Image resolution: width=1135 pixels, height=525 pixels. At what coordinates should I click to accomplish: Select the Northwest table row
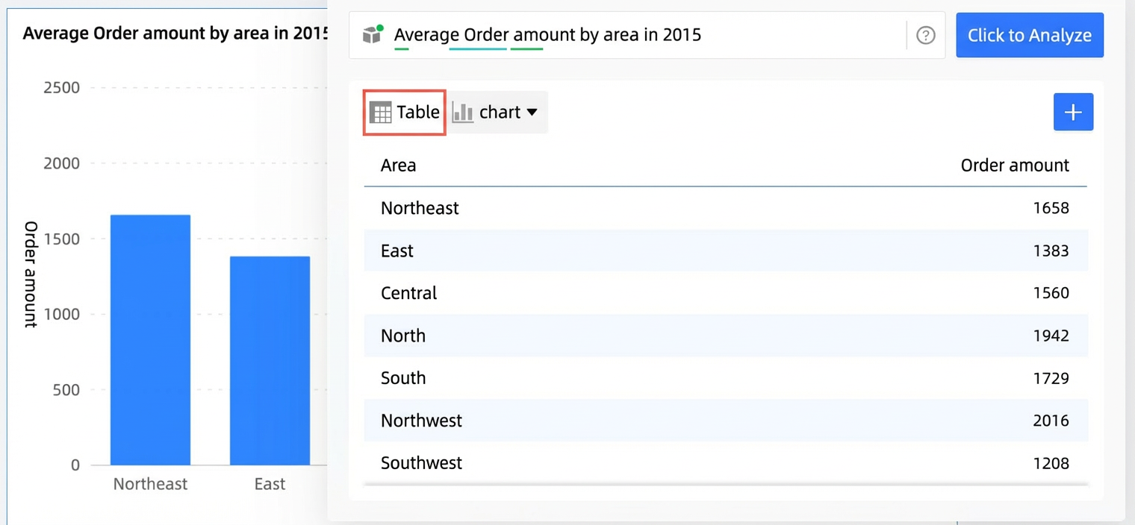726,421
